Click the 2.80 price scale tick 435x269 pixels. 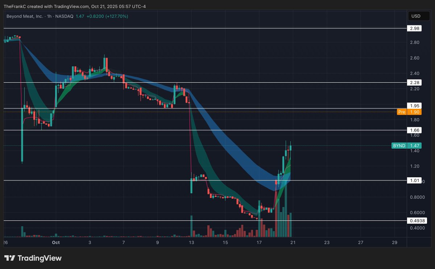point(415,42)
